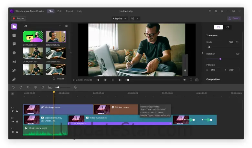
Task: Open the media library folder panel
Action: click(x=14, y=26)
